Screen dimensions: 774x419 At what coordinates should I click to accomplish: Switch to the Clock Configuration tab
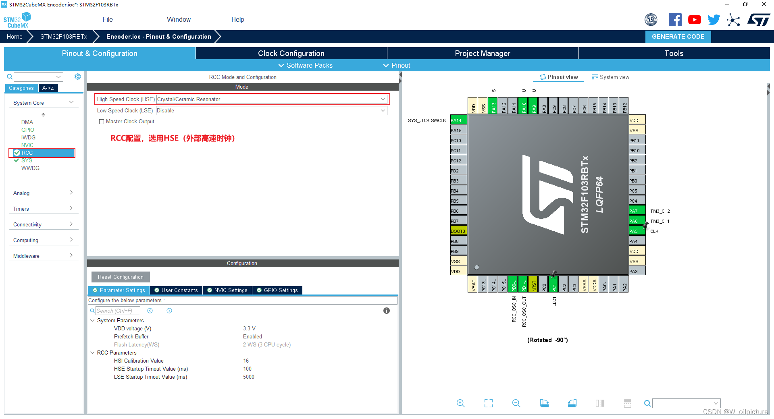point(291,53)
